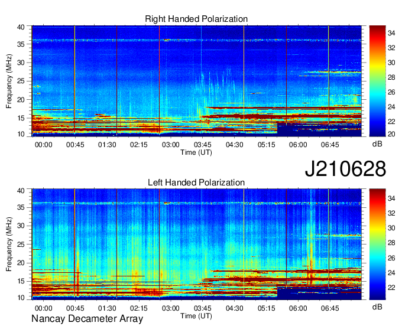This screenshot has width=402, height=326.
Task: Click 20 dB tick on Right Handed colorbar
Action: click(x=391, y=134)
